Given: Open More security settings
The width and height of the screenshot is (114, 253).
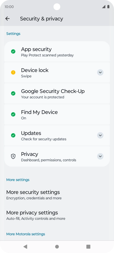Looking at the screenshot, I should 57,195.
